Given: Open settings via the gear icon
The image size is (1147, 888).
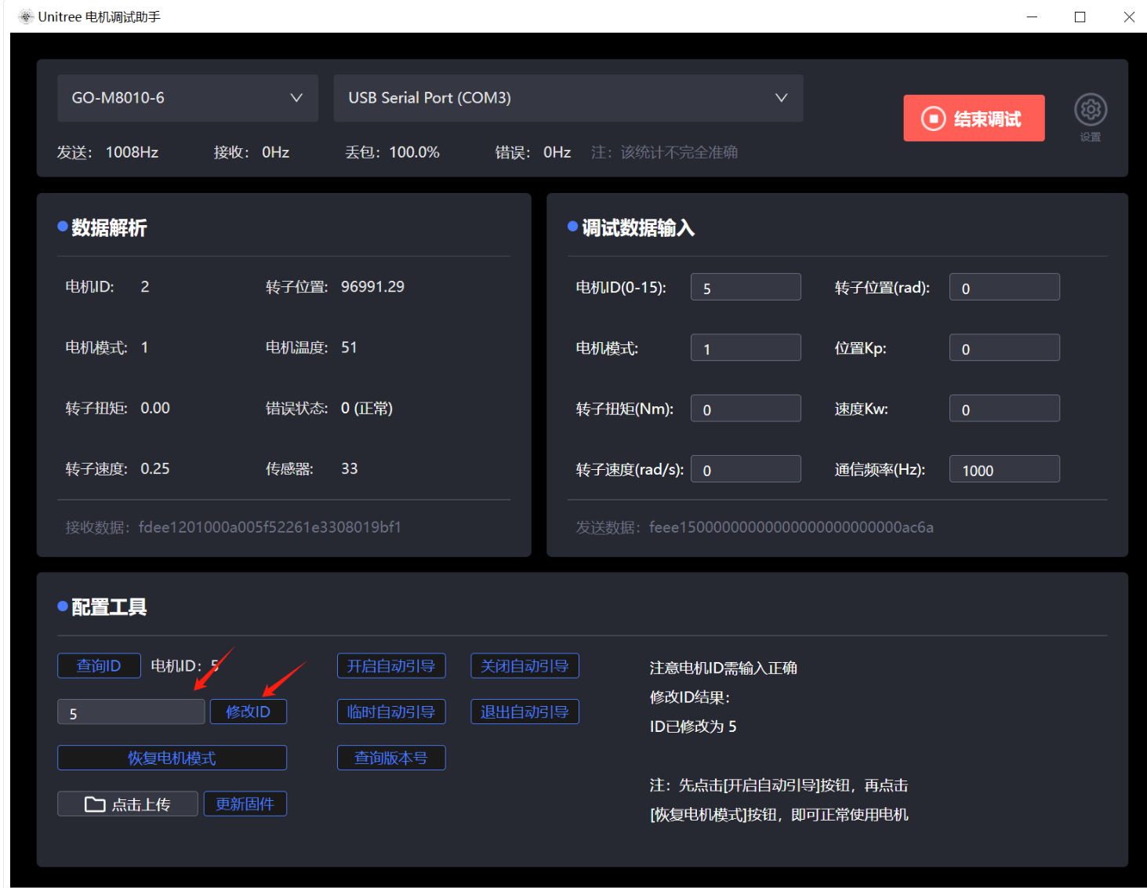Looking at the screenshot, I should pos(1090,110).
